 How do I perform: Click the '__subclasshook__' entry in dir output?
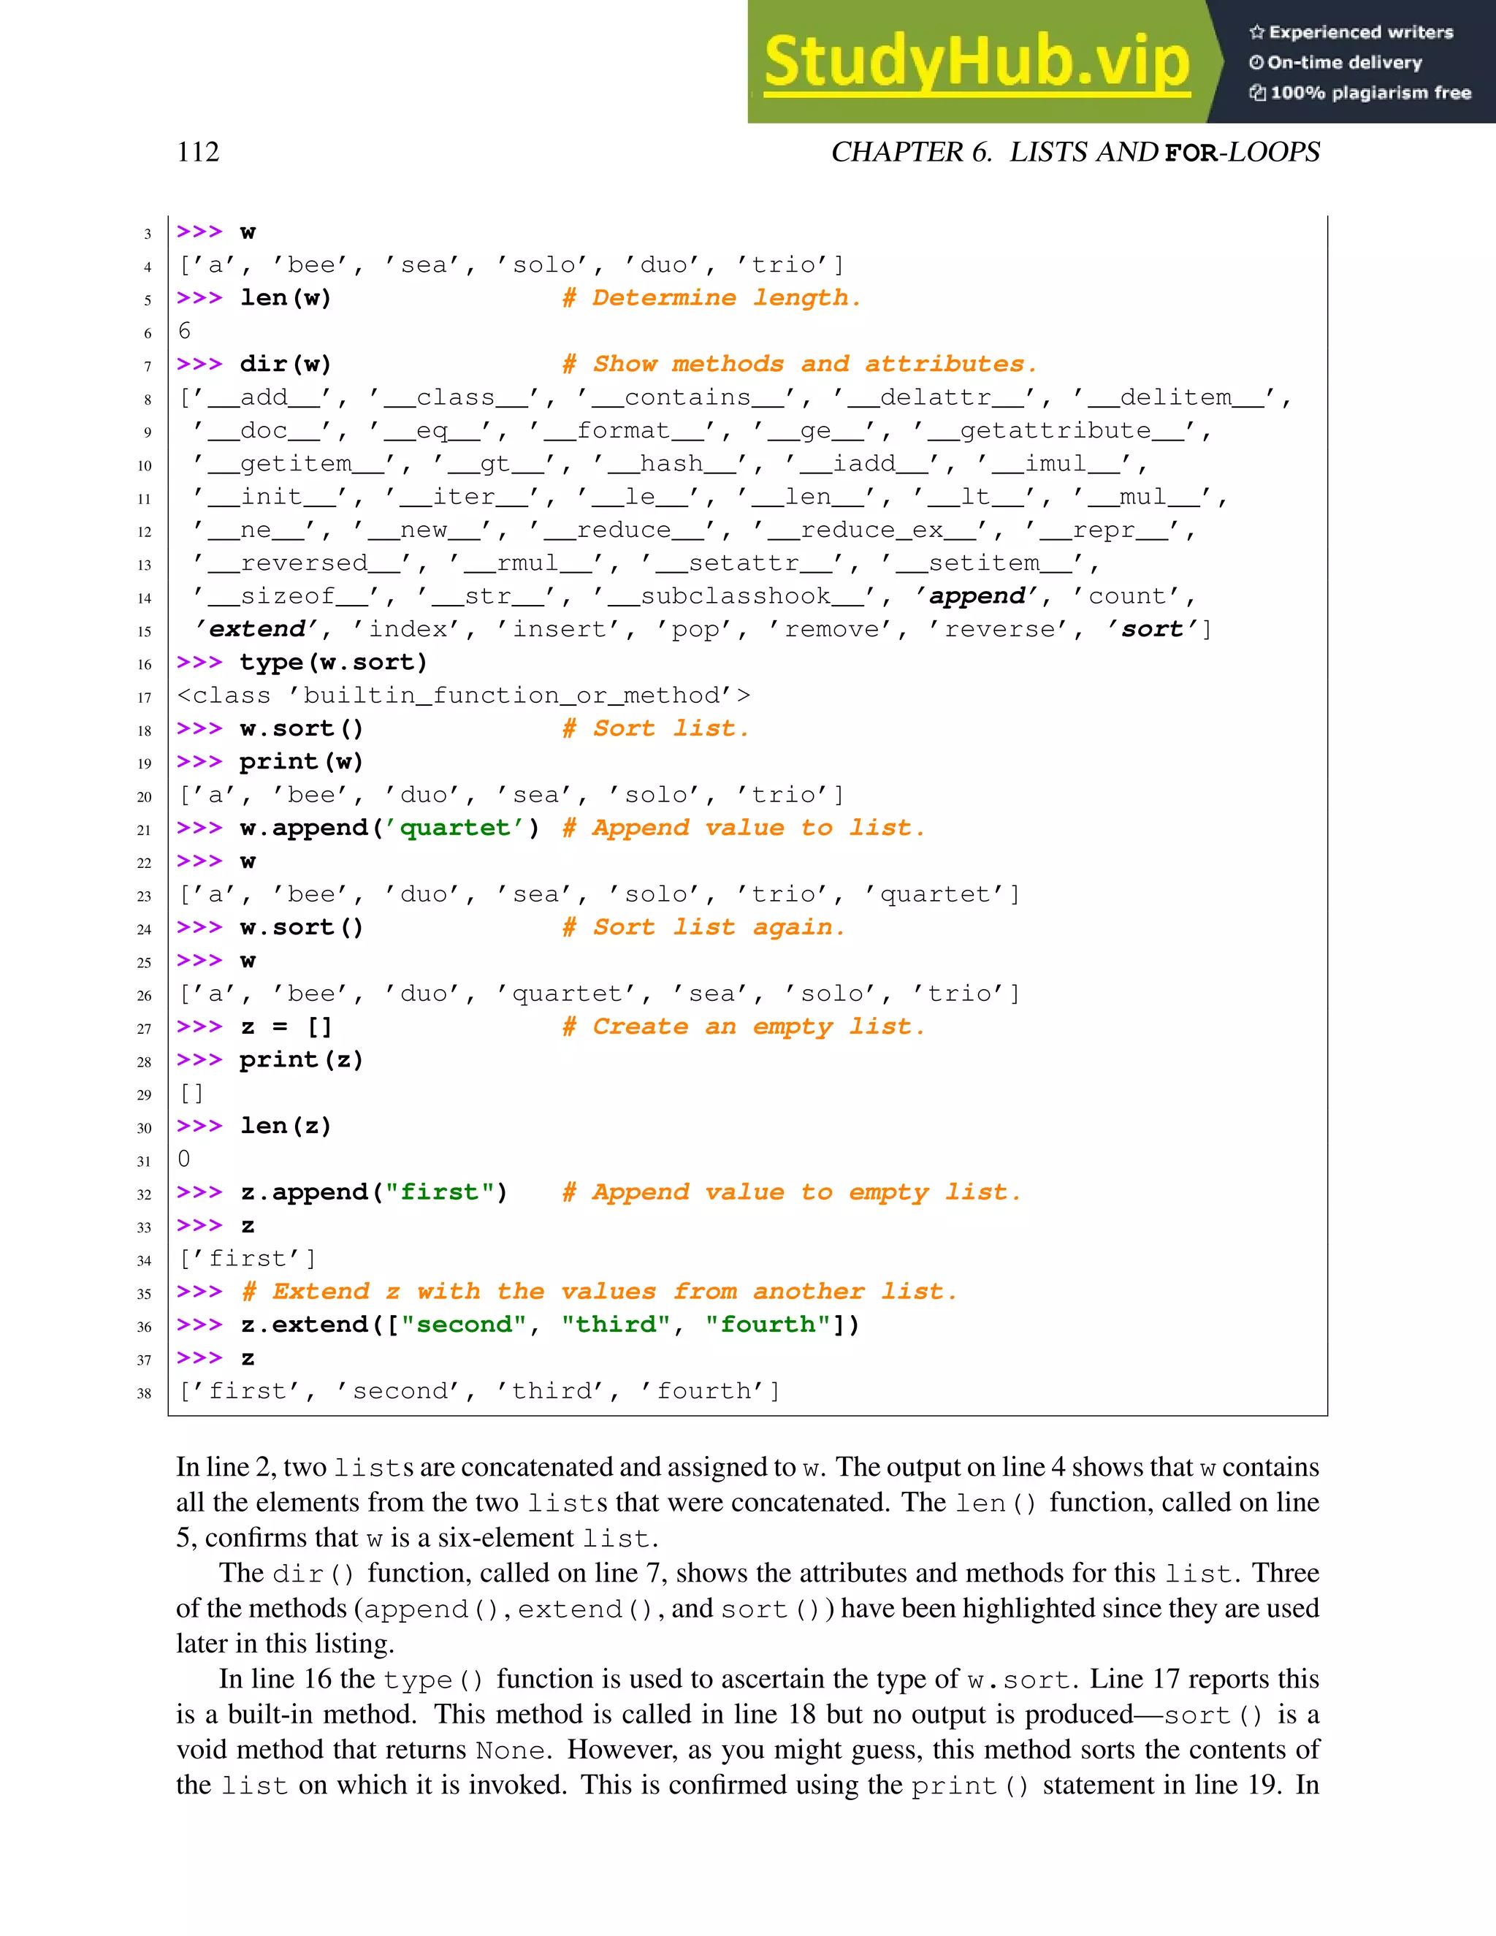736,597
